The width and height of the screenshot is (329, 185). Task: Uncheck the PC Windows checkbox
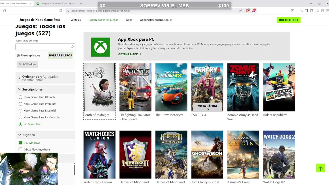20,143
